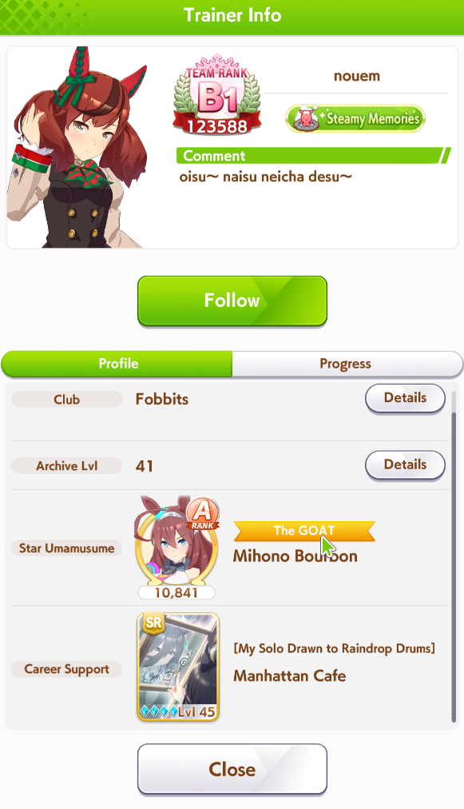Open Archive Lvl Details
The image size is (464, 809).
pos(405,465)
